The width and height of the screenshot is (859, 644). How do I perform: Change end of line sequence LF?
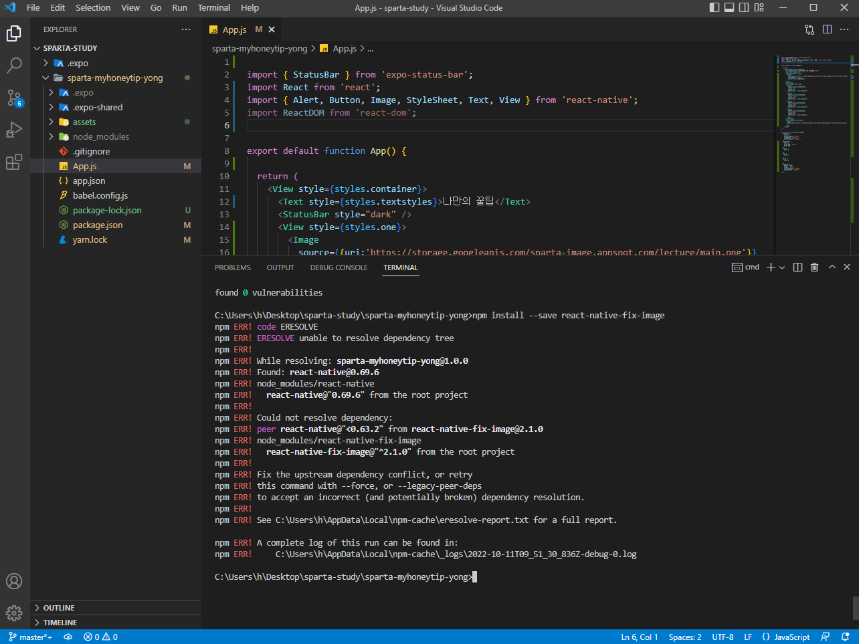(x=748, y=637)
